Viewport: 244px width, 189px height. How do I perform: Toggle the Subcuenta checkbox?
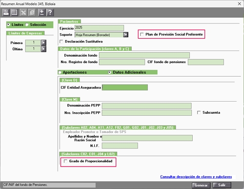coord(199,112)
